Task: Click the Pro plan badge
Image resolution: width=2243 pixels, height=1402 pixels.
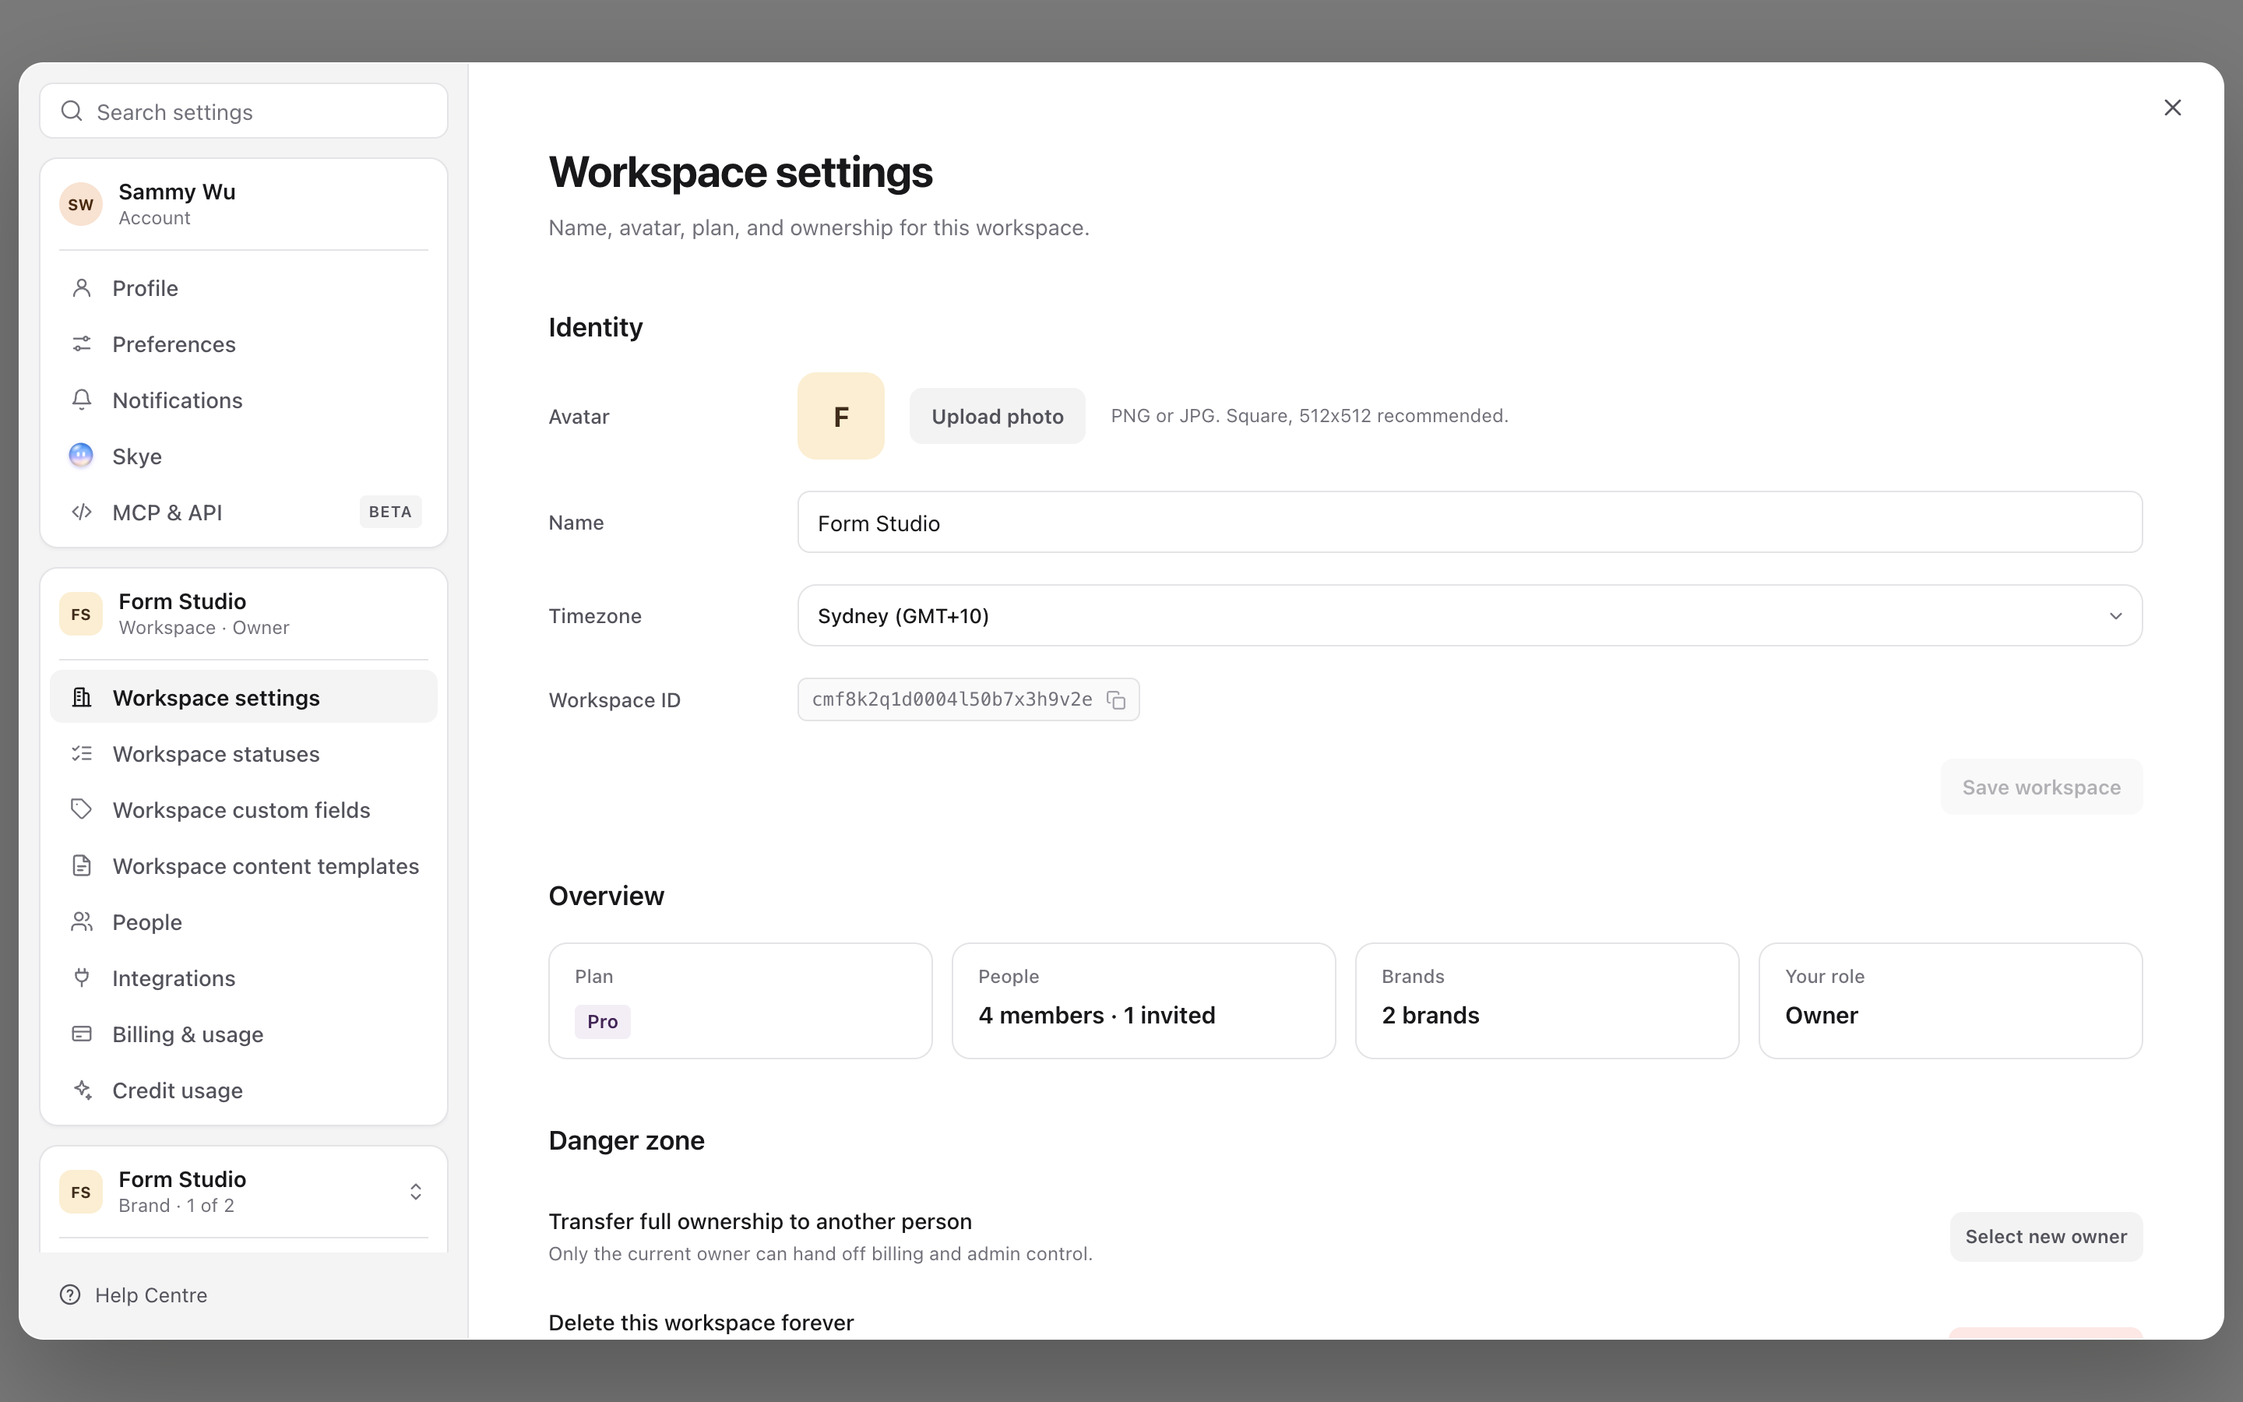Action: [x=603, y=1021]
